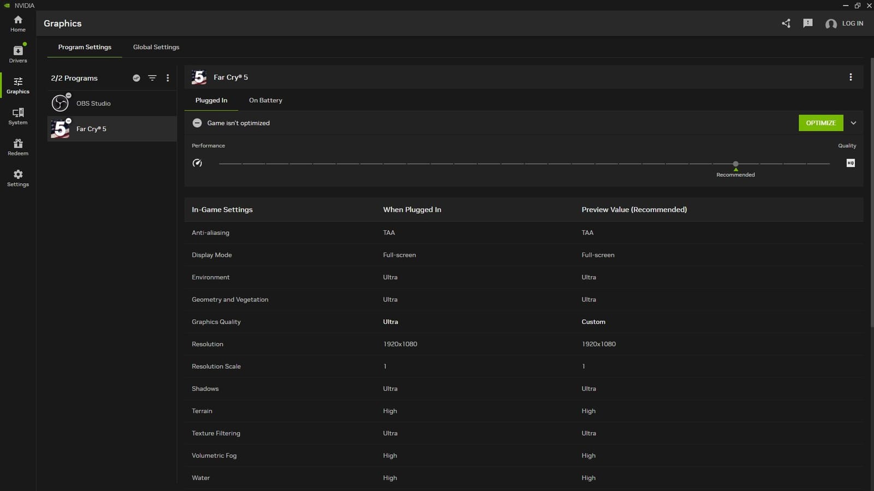Open the Redeem section
The height and width of the screenshot is (491, 874).
point(17,147)
